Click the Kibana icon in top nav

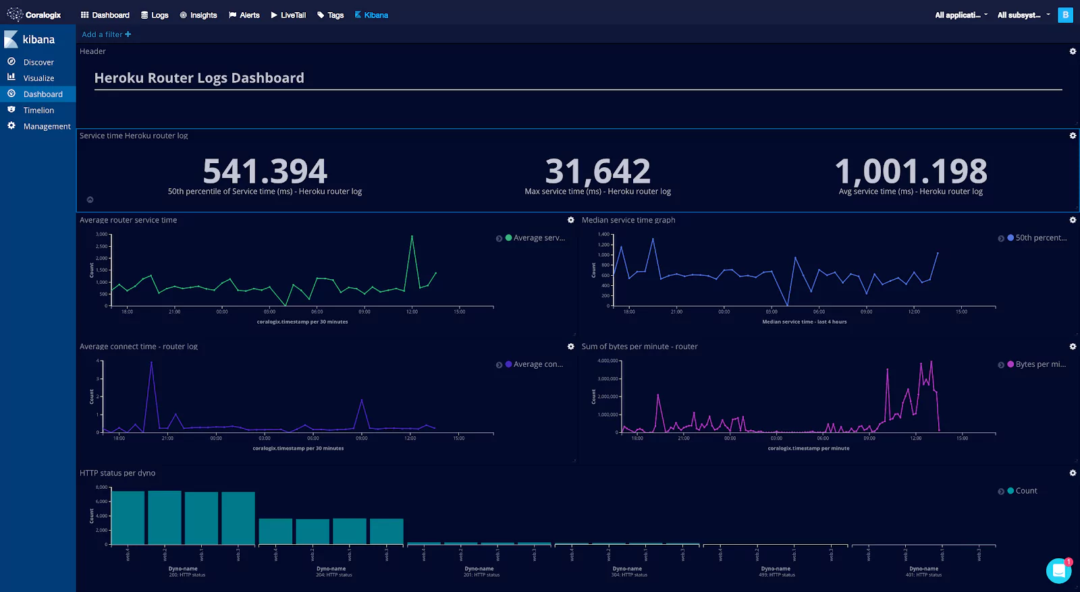click(358, 15)
